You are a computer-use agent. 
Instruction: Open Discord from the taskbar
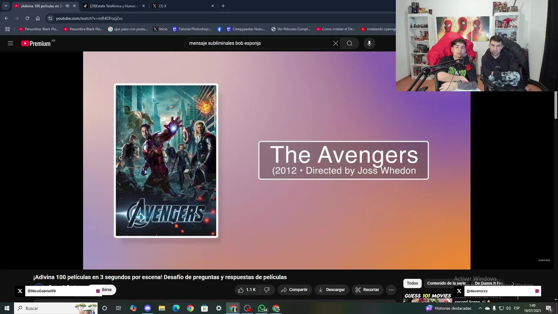pyautogui.click(x=147, y=308)
